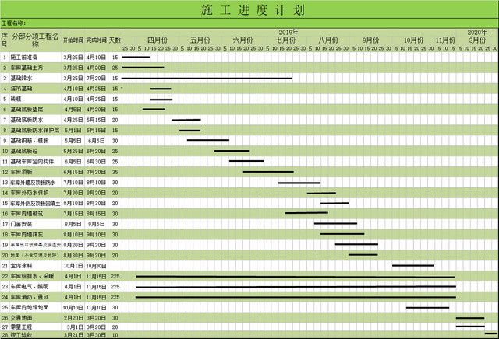Select the Gantt bar for row 28
This screenshot has width=499, height=339.
491,334
